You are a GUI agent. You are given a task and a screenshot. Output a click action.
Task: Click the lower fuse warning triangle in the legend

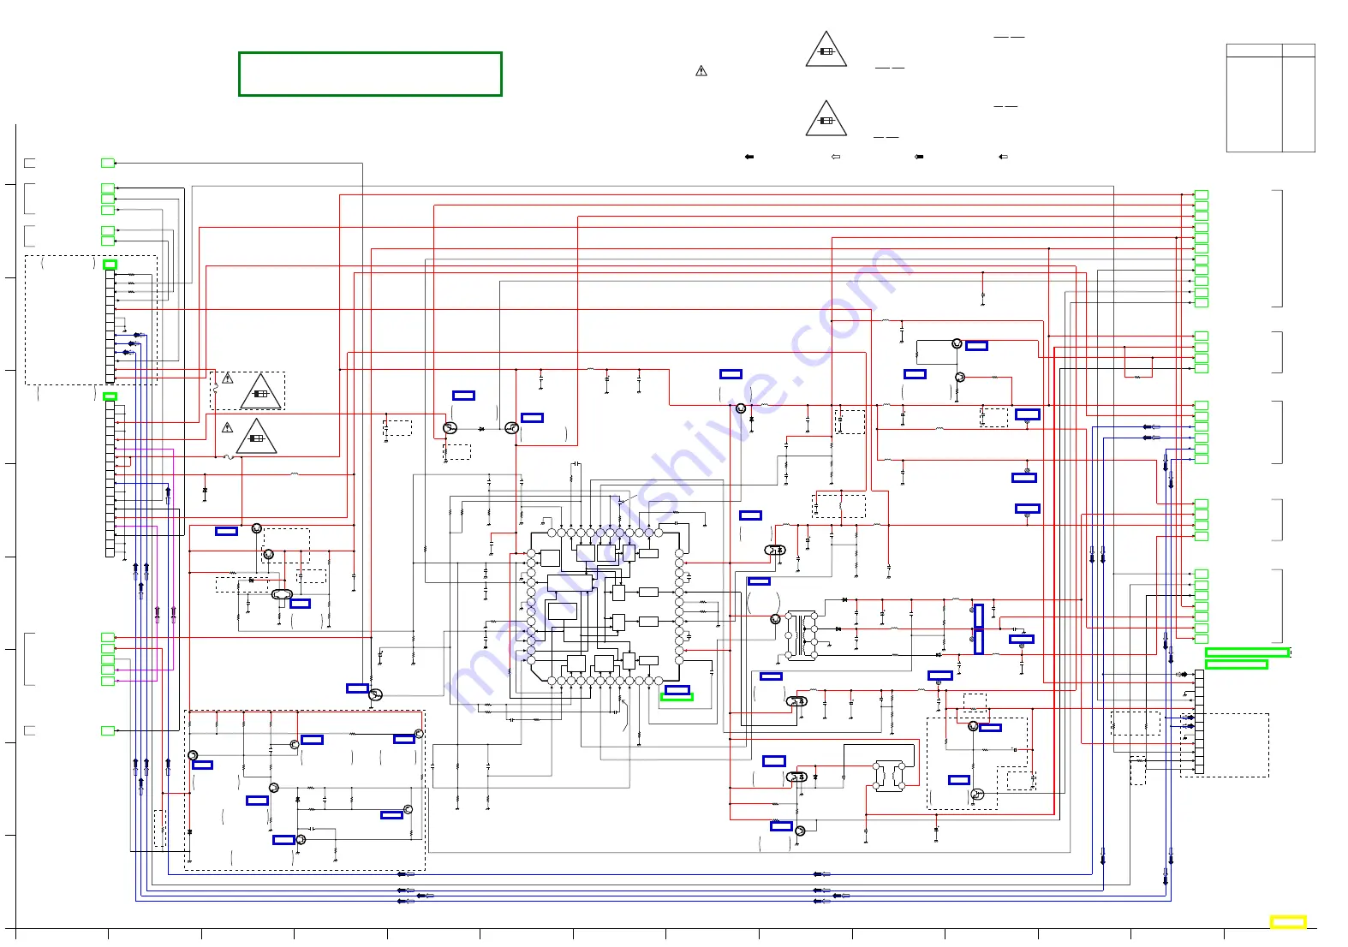[x=826, y=118]
